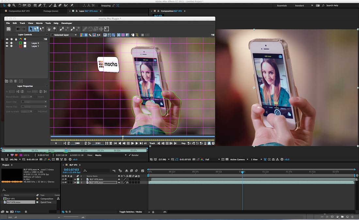Open mocha File menu

point(8,23)
